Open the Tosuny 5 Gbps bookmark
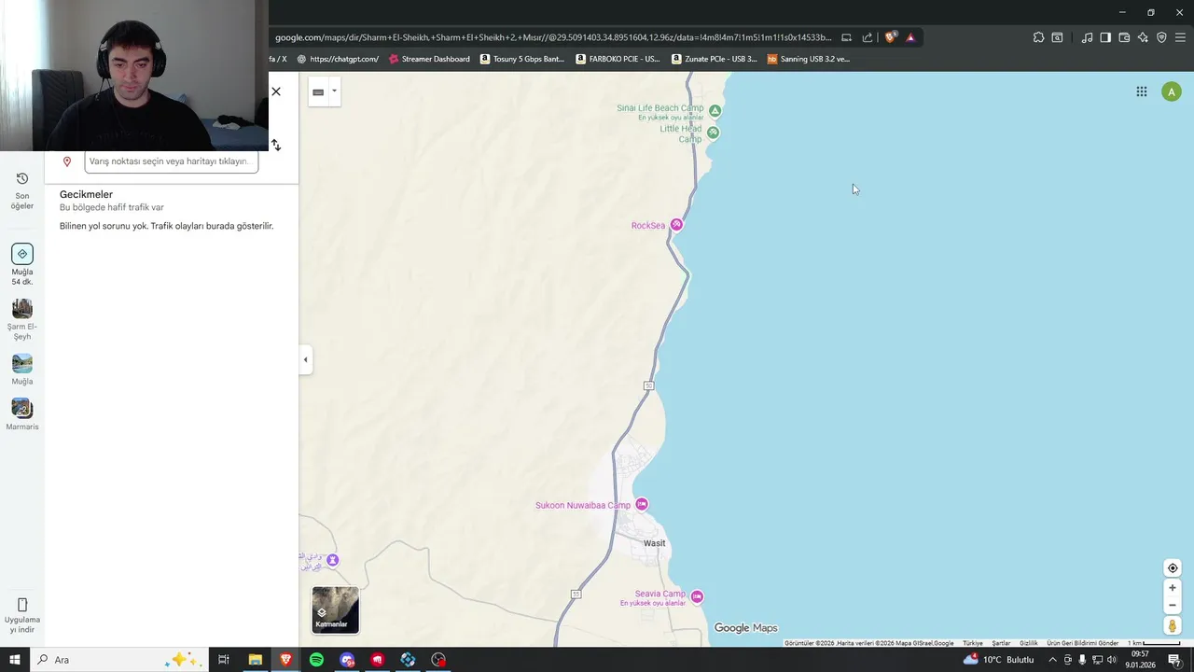1194x672 pixels. (522, 59)
